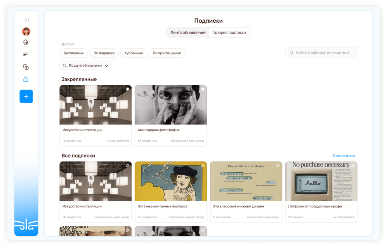Open the user profile avatar
The image size is (387, 247).
pos(26,31)
